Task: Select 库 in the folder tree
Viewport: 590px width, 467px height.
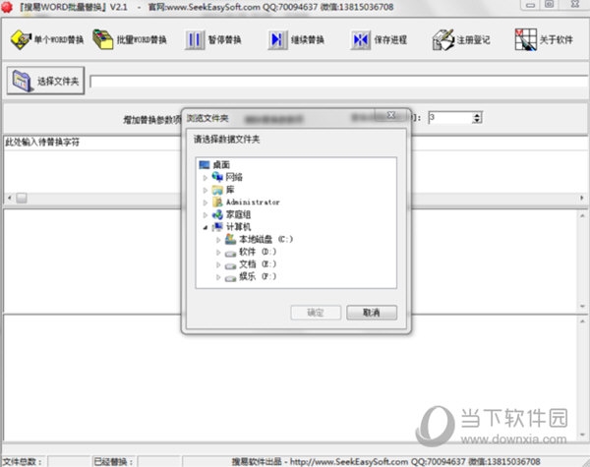Action: 230,190
